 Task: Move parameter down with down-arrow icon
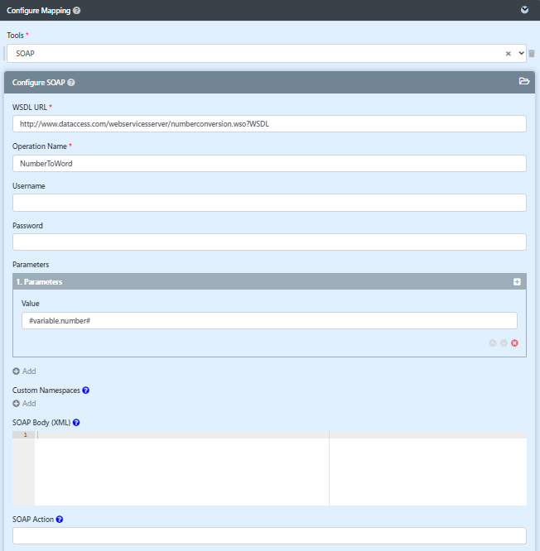(504, 343)
